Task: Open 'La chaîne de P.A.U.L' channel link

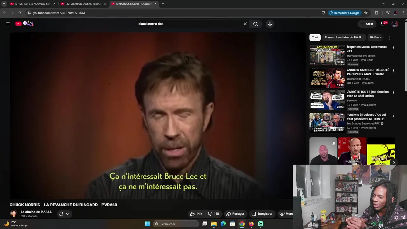Action: (36, 212)
